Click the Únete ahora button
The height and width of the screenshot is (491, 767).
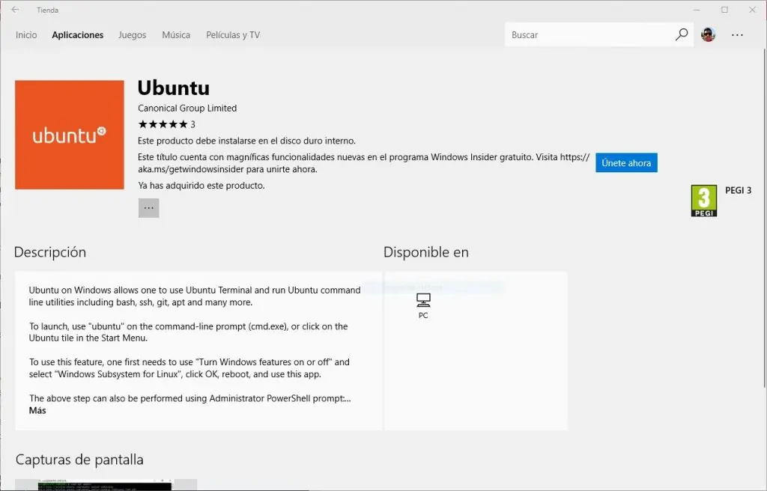[626, 163]
